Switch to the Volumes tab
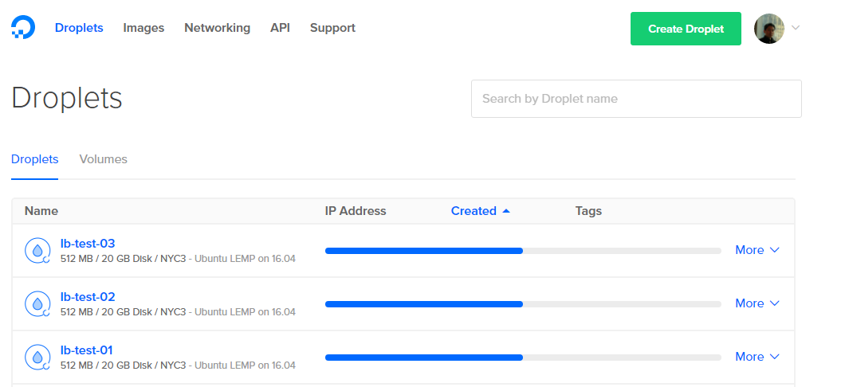Viewport: 849px width, 387px height. point(104,159)
